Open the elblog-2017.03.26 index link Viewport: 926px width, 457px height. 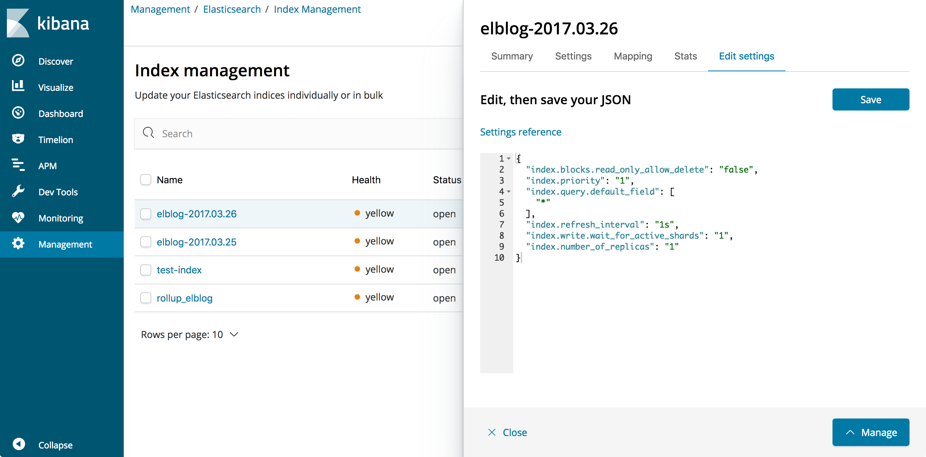pyautogui.click(x=197, y=214)
